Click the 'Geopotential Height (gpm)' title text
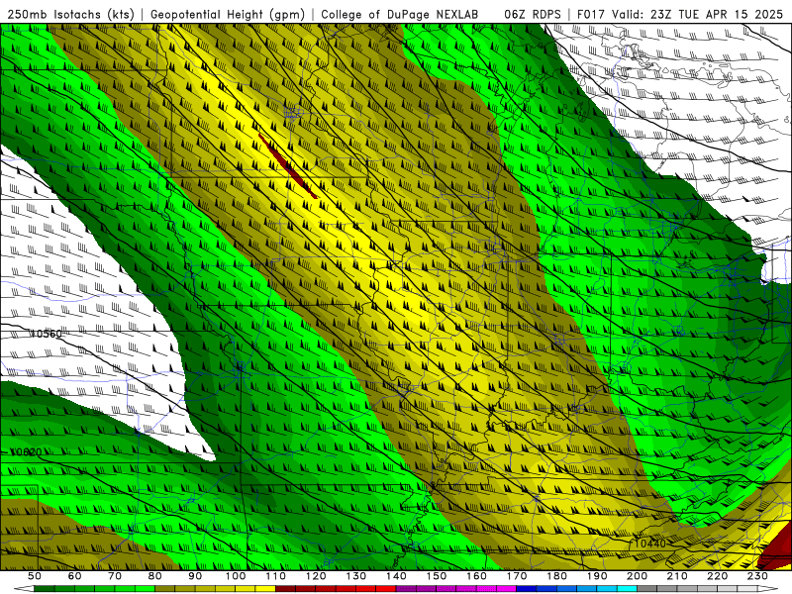The image size is (792, 594). point(227,15)
